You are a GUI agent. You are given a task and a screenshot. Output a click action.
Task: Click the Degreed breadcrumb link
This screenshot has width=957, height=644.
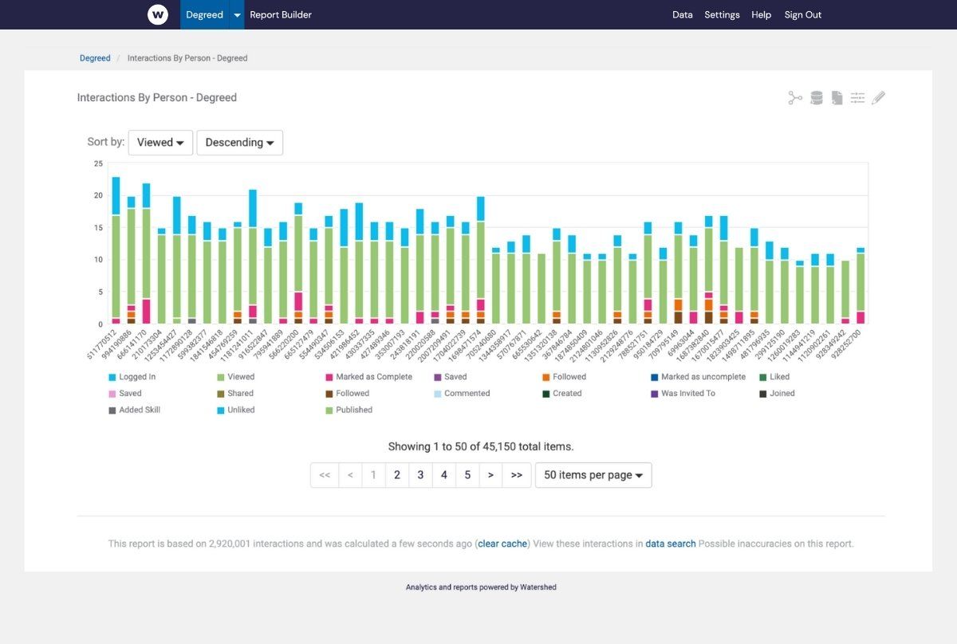click(94, 57)
